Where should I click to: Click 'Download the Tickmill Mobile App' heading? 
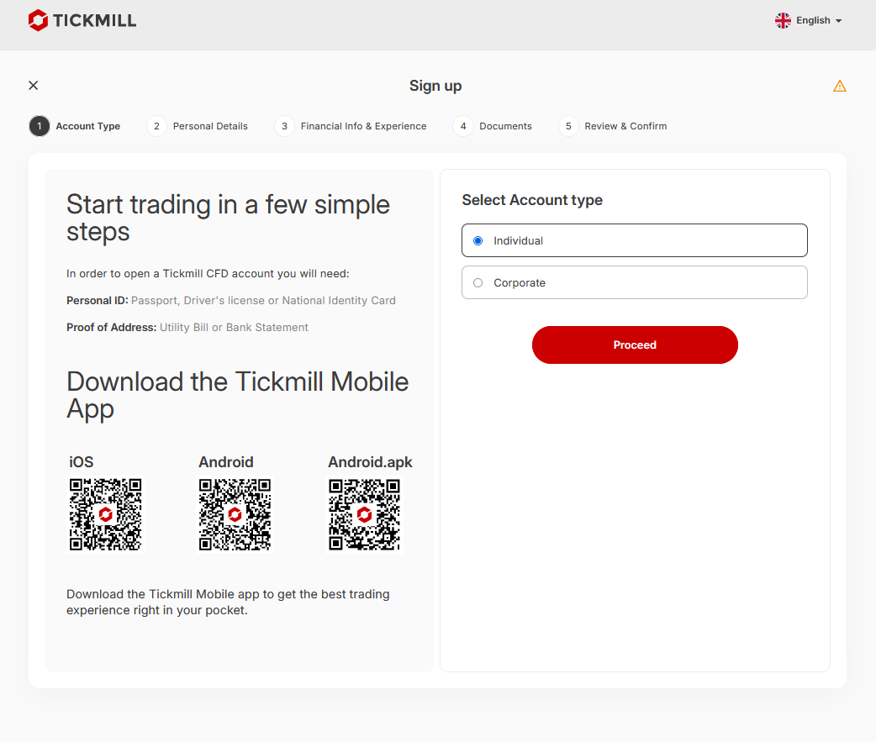pos(237,395)
